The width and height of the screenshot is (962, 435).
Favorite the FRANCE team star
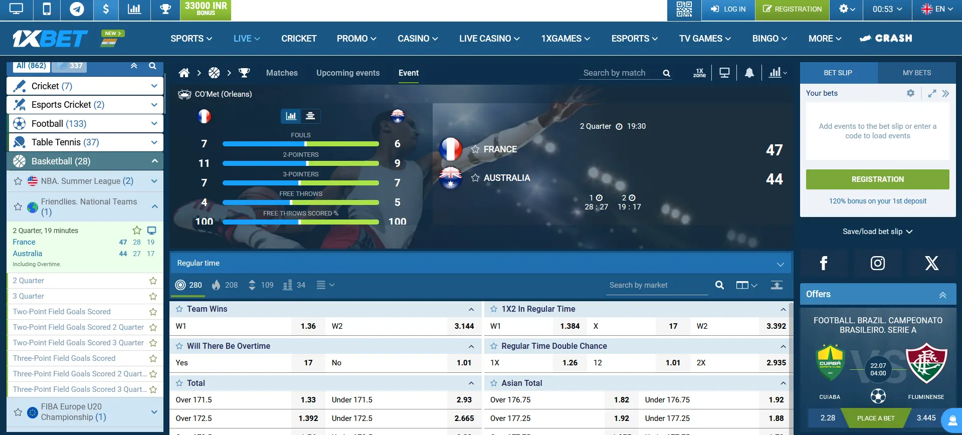pos(475,149)
